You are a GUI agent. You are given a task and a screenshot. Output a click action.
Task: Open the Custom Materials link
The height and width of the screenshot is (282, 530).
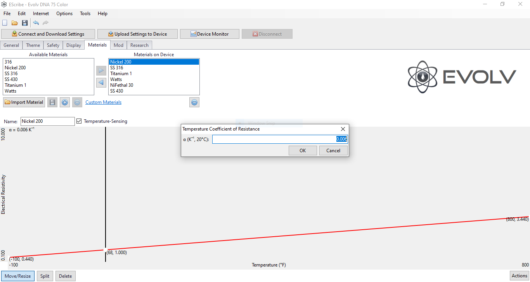pos(103,102)
